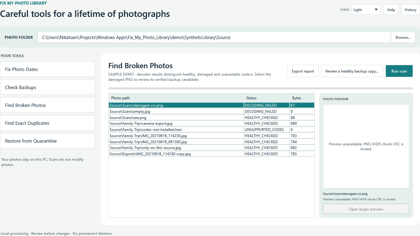420x236 pixels.
Task: Click the 690 bytes cell
Action: click(x=302, y=124)
